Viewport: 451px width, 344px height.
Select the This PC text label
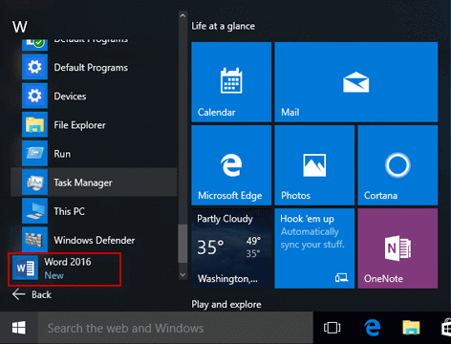[70, 211]
